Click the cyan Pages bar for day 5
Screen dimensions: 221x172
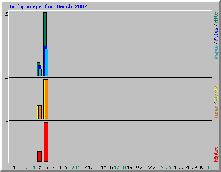(40, 72)
